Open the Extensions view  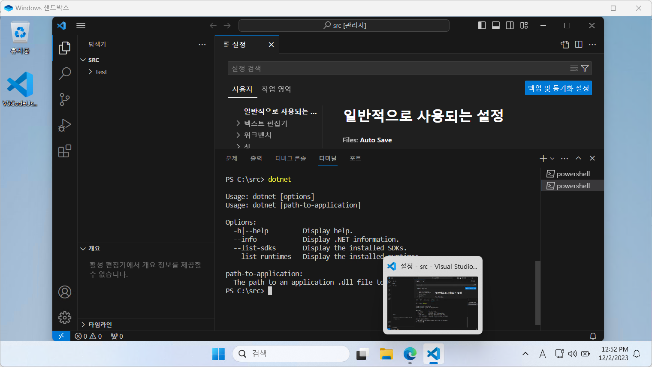(x=65, y=151)
